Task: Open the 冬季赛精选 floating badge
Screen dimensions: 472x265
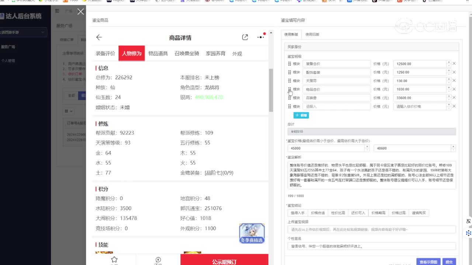Action: click(x=252, y=233)
